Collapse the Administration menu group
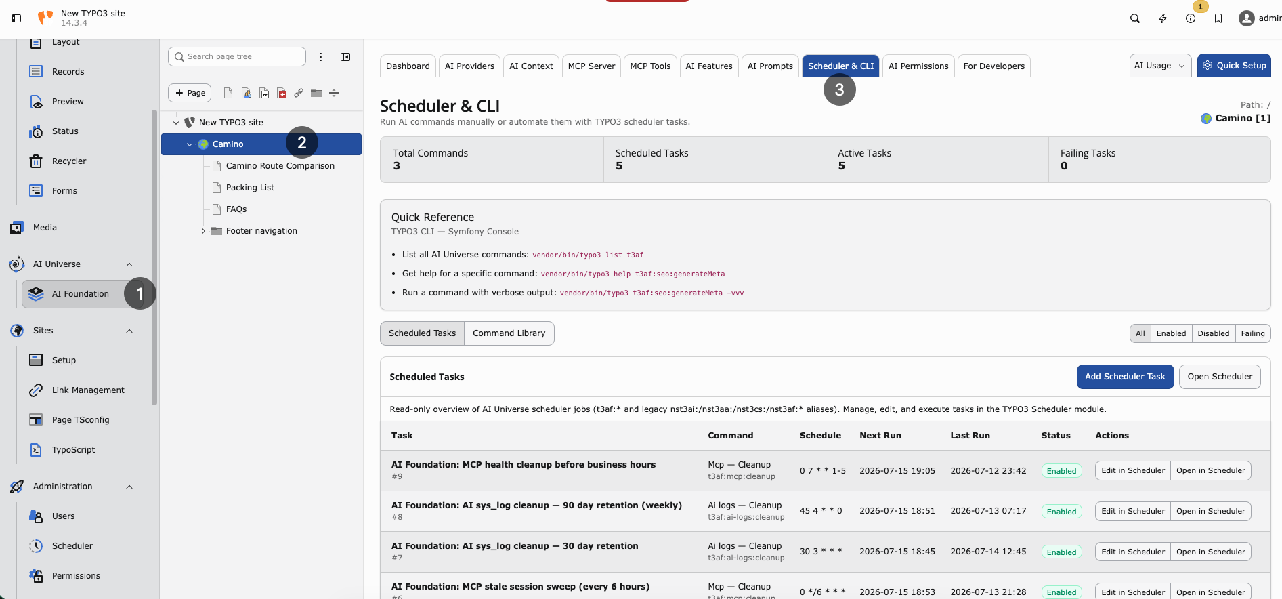 pyautogui.click(x=129, y=487)
